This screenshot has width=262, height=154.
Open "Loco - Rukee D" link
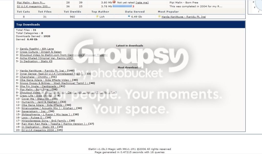33,118
